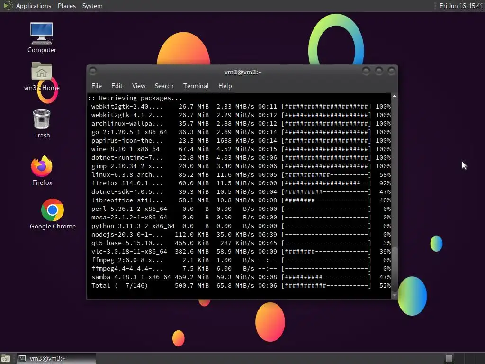This screenshot has width=485, height=364.
Task: Click the libreoffice-stil... package name
Action: [x=127, y=200]
